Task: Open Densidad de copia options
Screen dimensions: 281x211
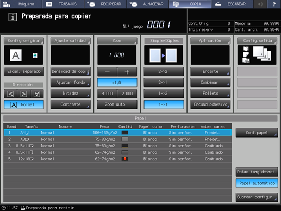Action: pos(70,71)
